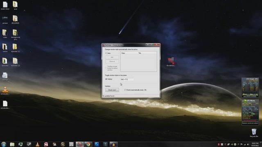Open the settings file on desktop
The image size is (262, 147).
5,76
